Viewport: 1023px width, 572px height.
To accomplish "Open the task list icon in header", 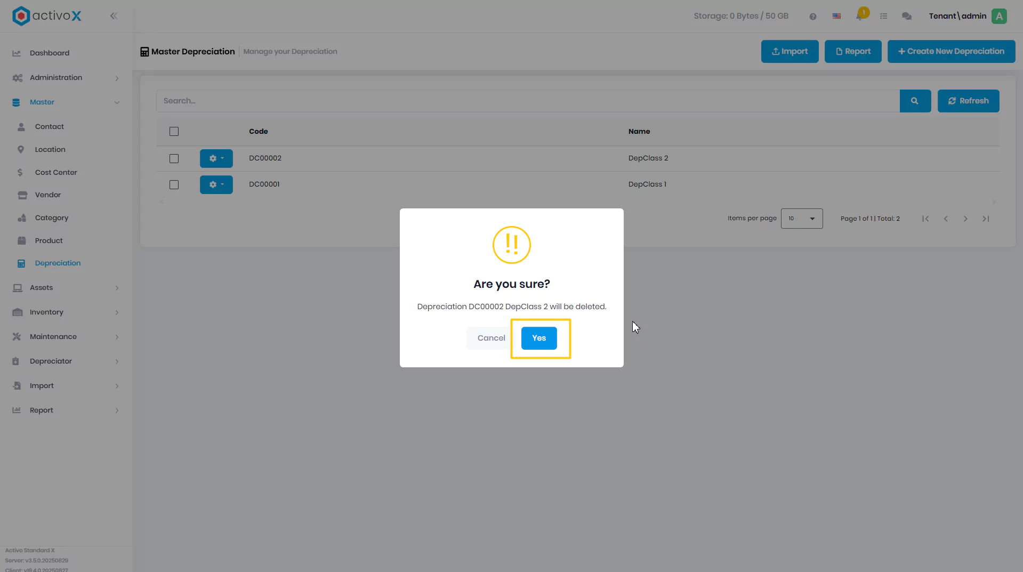I will pyautogui.click(x=883, y=17).
